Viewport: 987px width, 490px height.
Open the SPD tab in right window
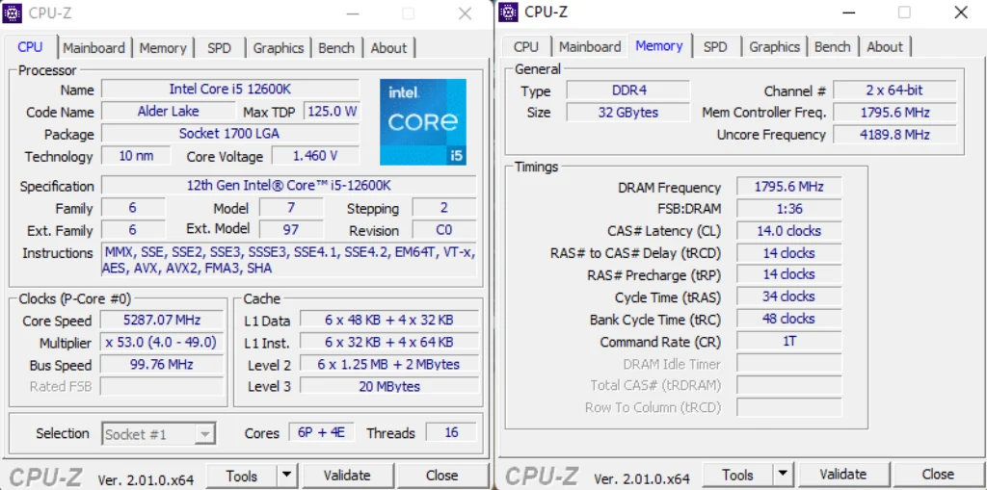[714, 46]
